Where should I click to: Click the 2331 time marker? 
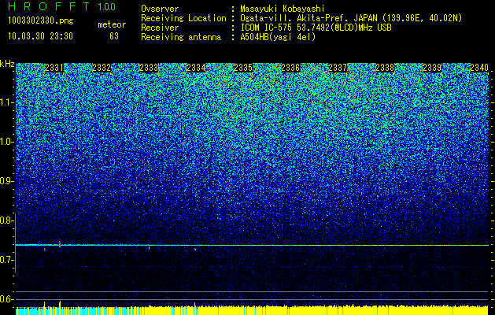pyautogui.click(x=54, y=68)
